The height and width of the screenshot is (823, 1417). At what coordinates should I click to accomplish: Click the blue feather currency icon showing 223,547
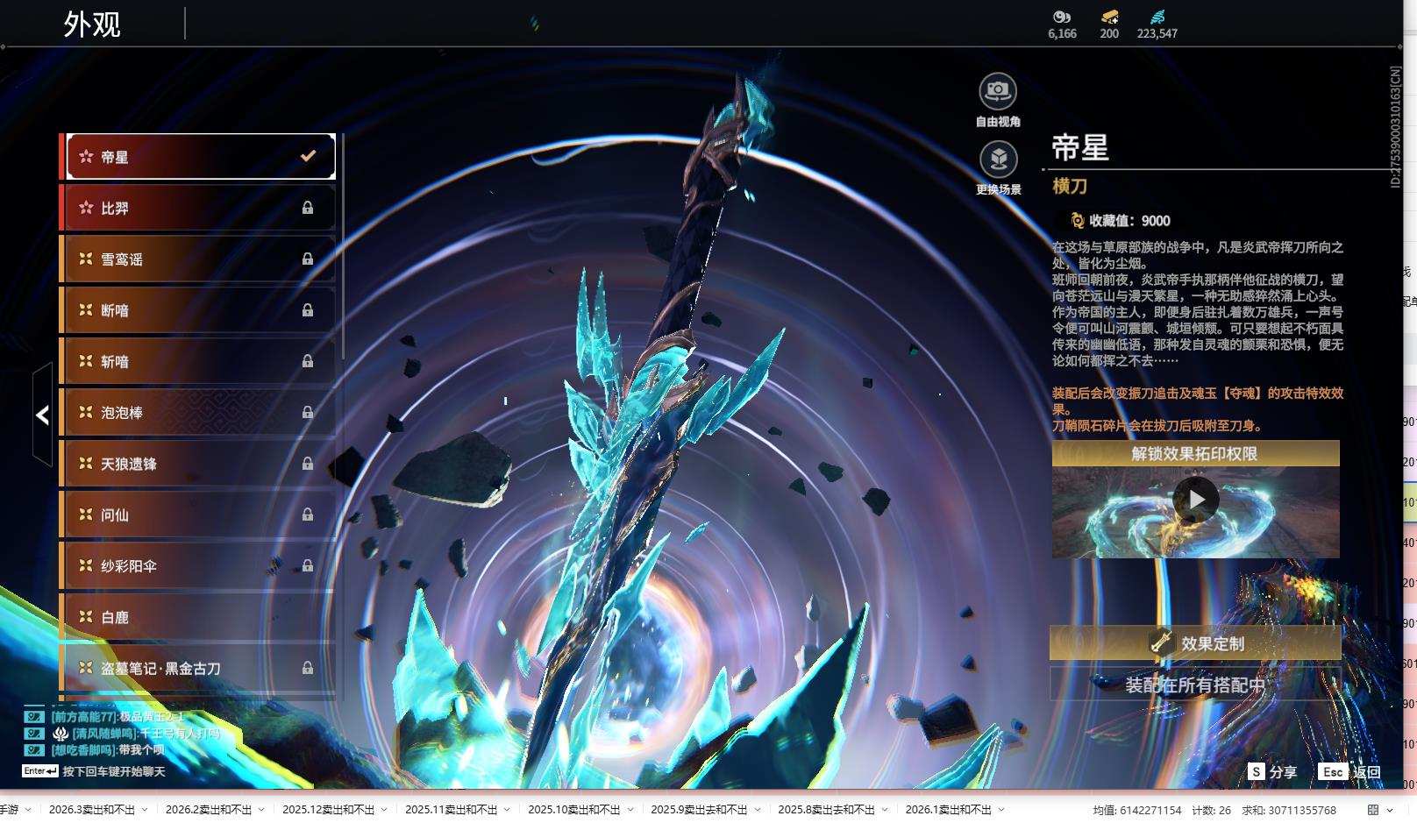coord(1157,17)
